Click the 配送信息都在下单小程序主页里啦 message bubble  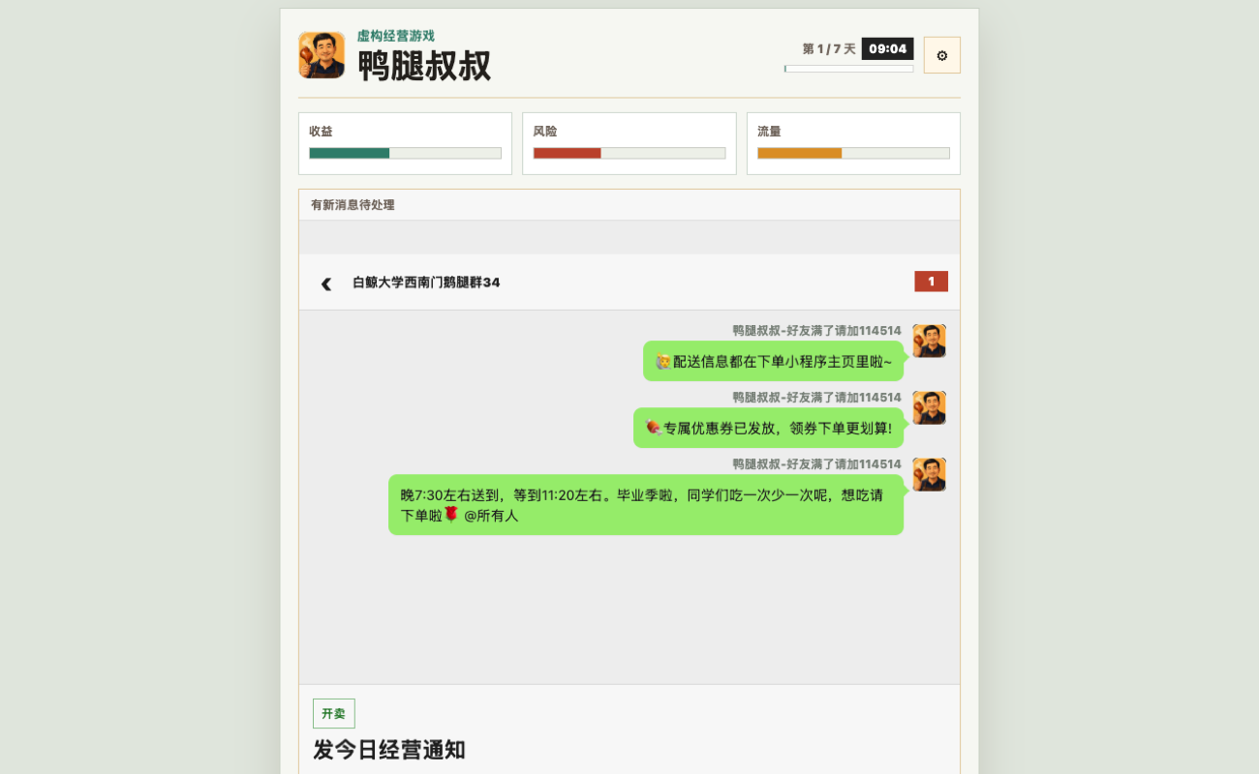773,361
